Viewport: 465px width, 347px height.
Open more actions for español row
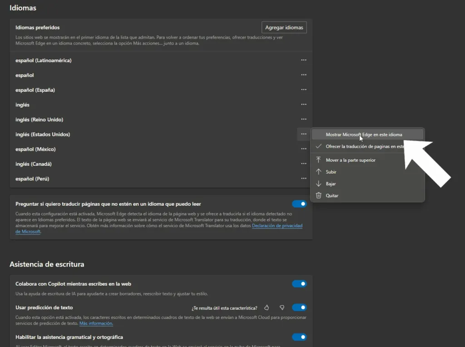pyautogui.click(x=304, y=75)
